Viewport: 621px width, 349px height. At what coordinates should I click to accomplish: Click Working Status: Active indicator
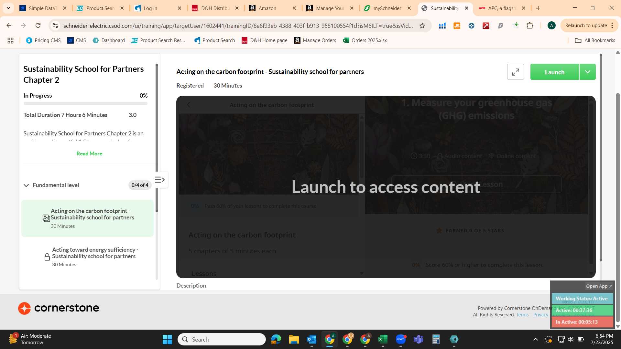(x=582, y=299)
